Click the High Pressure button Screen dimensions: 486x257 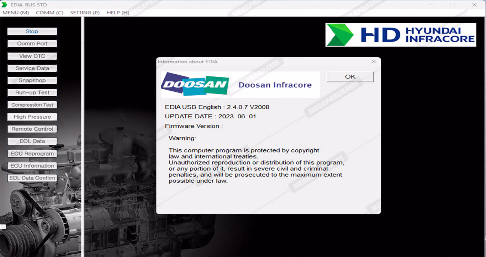[32, 117]
